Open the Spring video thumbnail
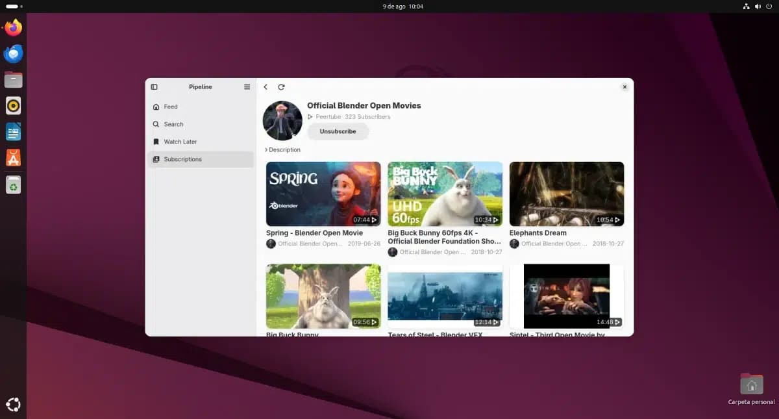 tap(323, 194)
